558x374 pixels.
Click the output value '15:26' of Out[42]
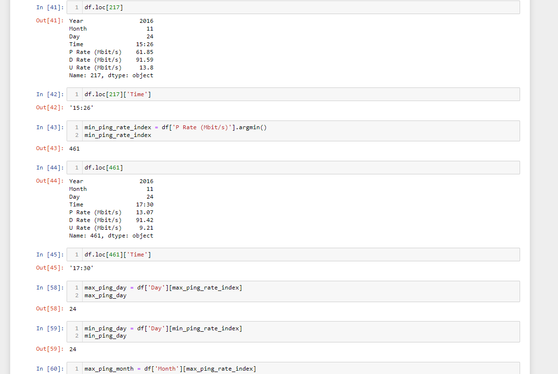[x=82, y=108]
